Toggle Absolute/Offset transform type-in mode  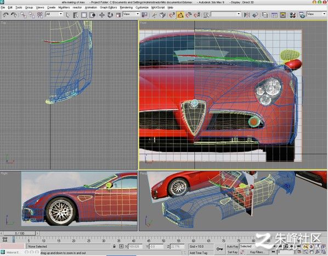[121, 246]
